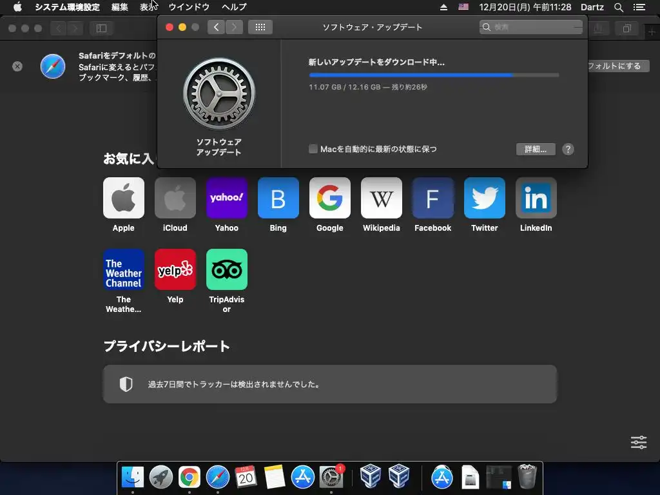Focus the System Preferences search field
The width and height of the screenshot is (660, 495).
pyautogui.click(x=531, y=27)
